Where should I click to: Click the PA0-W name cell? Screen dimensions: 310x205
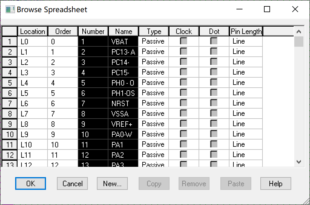point(123,134)
